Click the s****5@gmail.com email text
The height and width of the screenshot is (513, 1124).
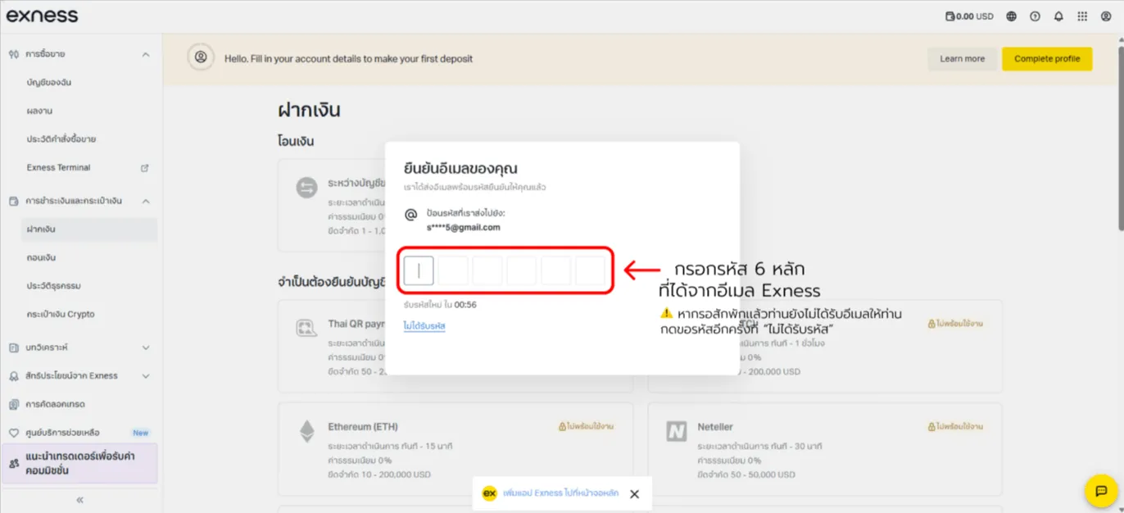[x=464, y=227]
